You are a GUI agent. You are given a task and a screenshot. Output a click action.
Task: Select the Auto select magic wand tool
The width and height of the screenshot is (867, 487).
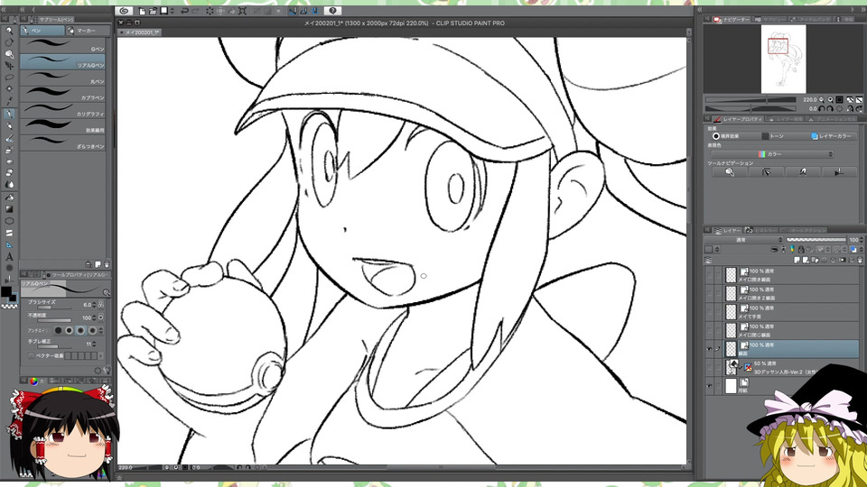(10, 88)
